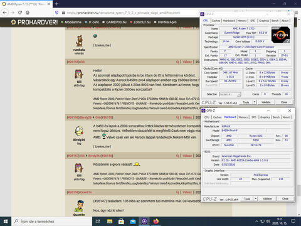Launch Mail app from taskbar
Image resolution: width=301 pixels, height=226 pixels.
(x=133, y=222)
